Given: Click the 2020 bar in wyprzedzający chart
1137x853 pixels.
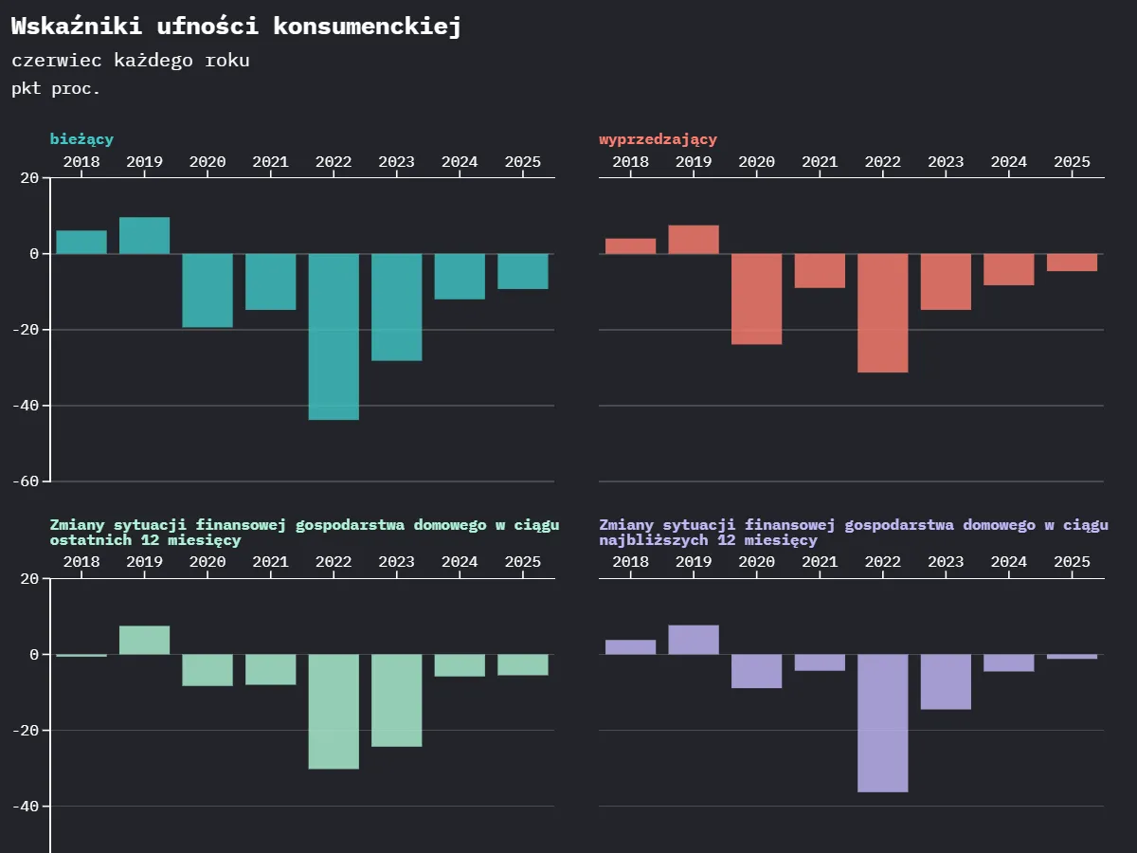Looking at the screenshot, I should coord(756,299).
